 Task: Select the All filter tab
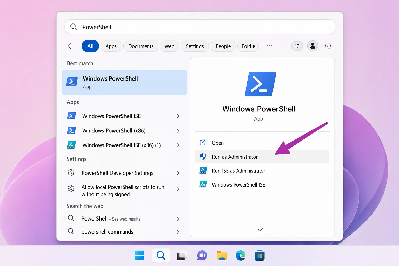coord(90,46)
